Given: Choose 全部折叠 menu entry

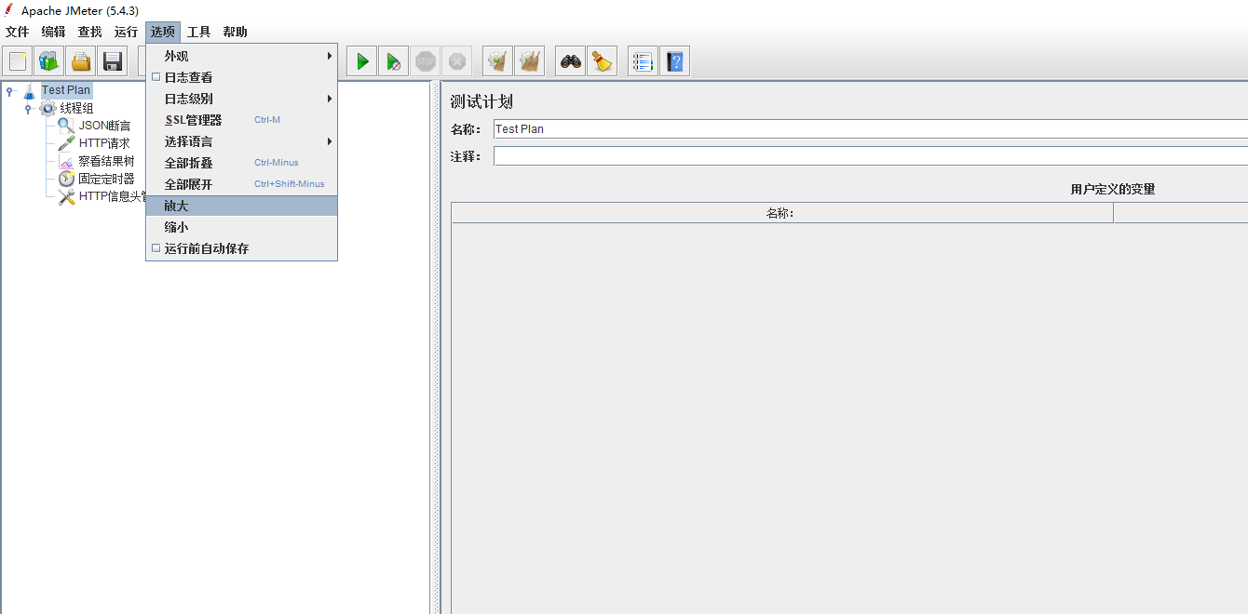Looking at the screenshot, I should point(241,163).
